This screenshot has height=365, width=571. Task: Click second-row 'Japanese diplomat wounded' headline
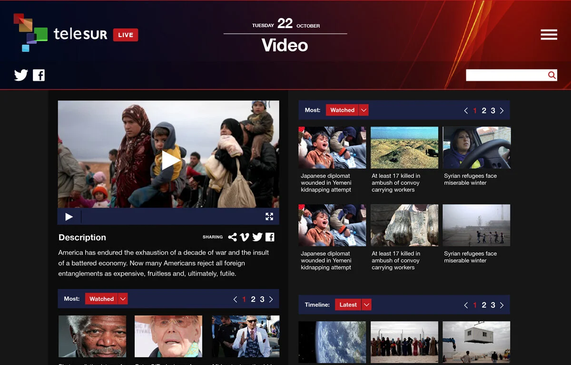point(326,260)
